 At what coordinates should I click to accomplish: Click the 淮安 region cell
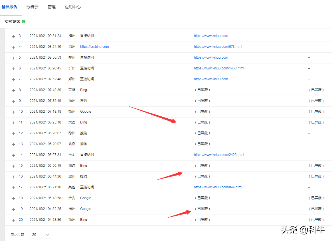[72, 198]
